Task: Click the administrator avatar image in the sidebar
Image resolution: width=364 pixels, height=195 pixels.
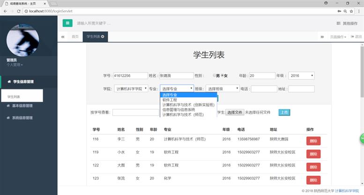Action: (26, 40)
